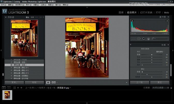
Task: Go back using filmstrip left arrow
Action: tap(18, 88)
